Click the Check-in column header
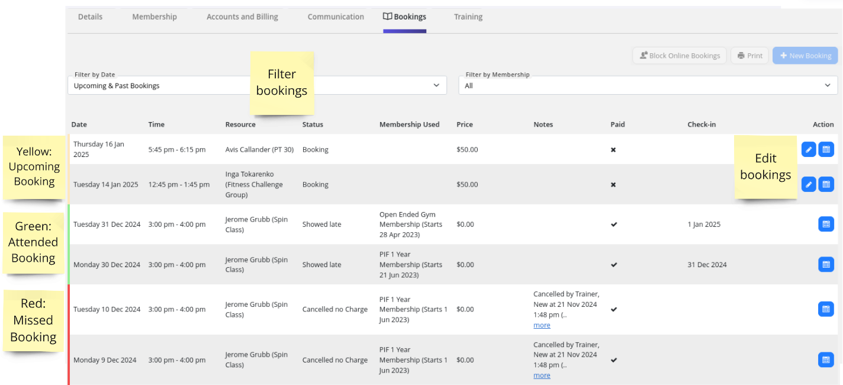The height and width of the screenshot is (385, 843). (x=702, y=124)
